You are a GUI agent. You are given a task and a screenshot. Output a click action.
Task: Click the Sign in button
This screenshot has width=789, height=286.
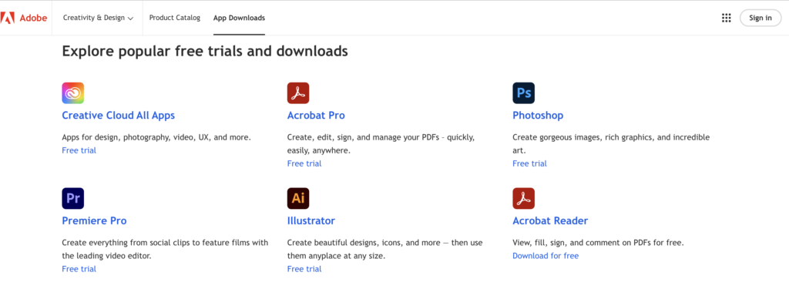pyautogui.click(x=760, y=19)
